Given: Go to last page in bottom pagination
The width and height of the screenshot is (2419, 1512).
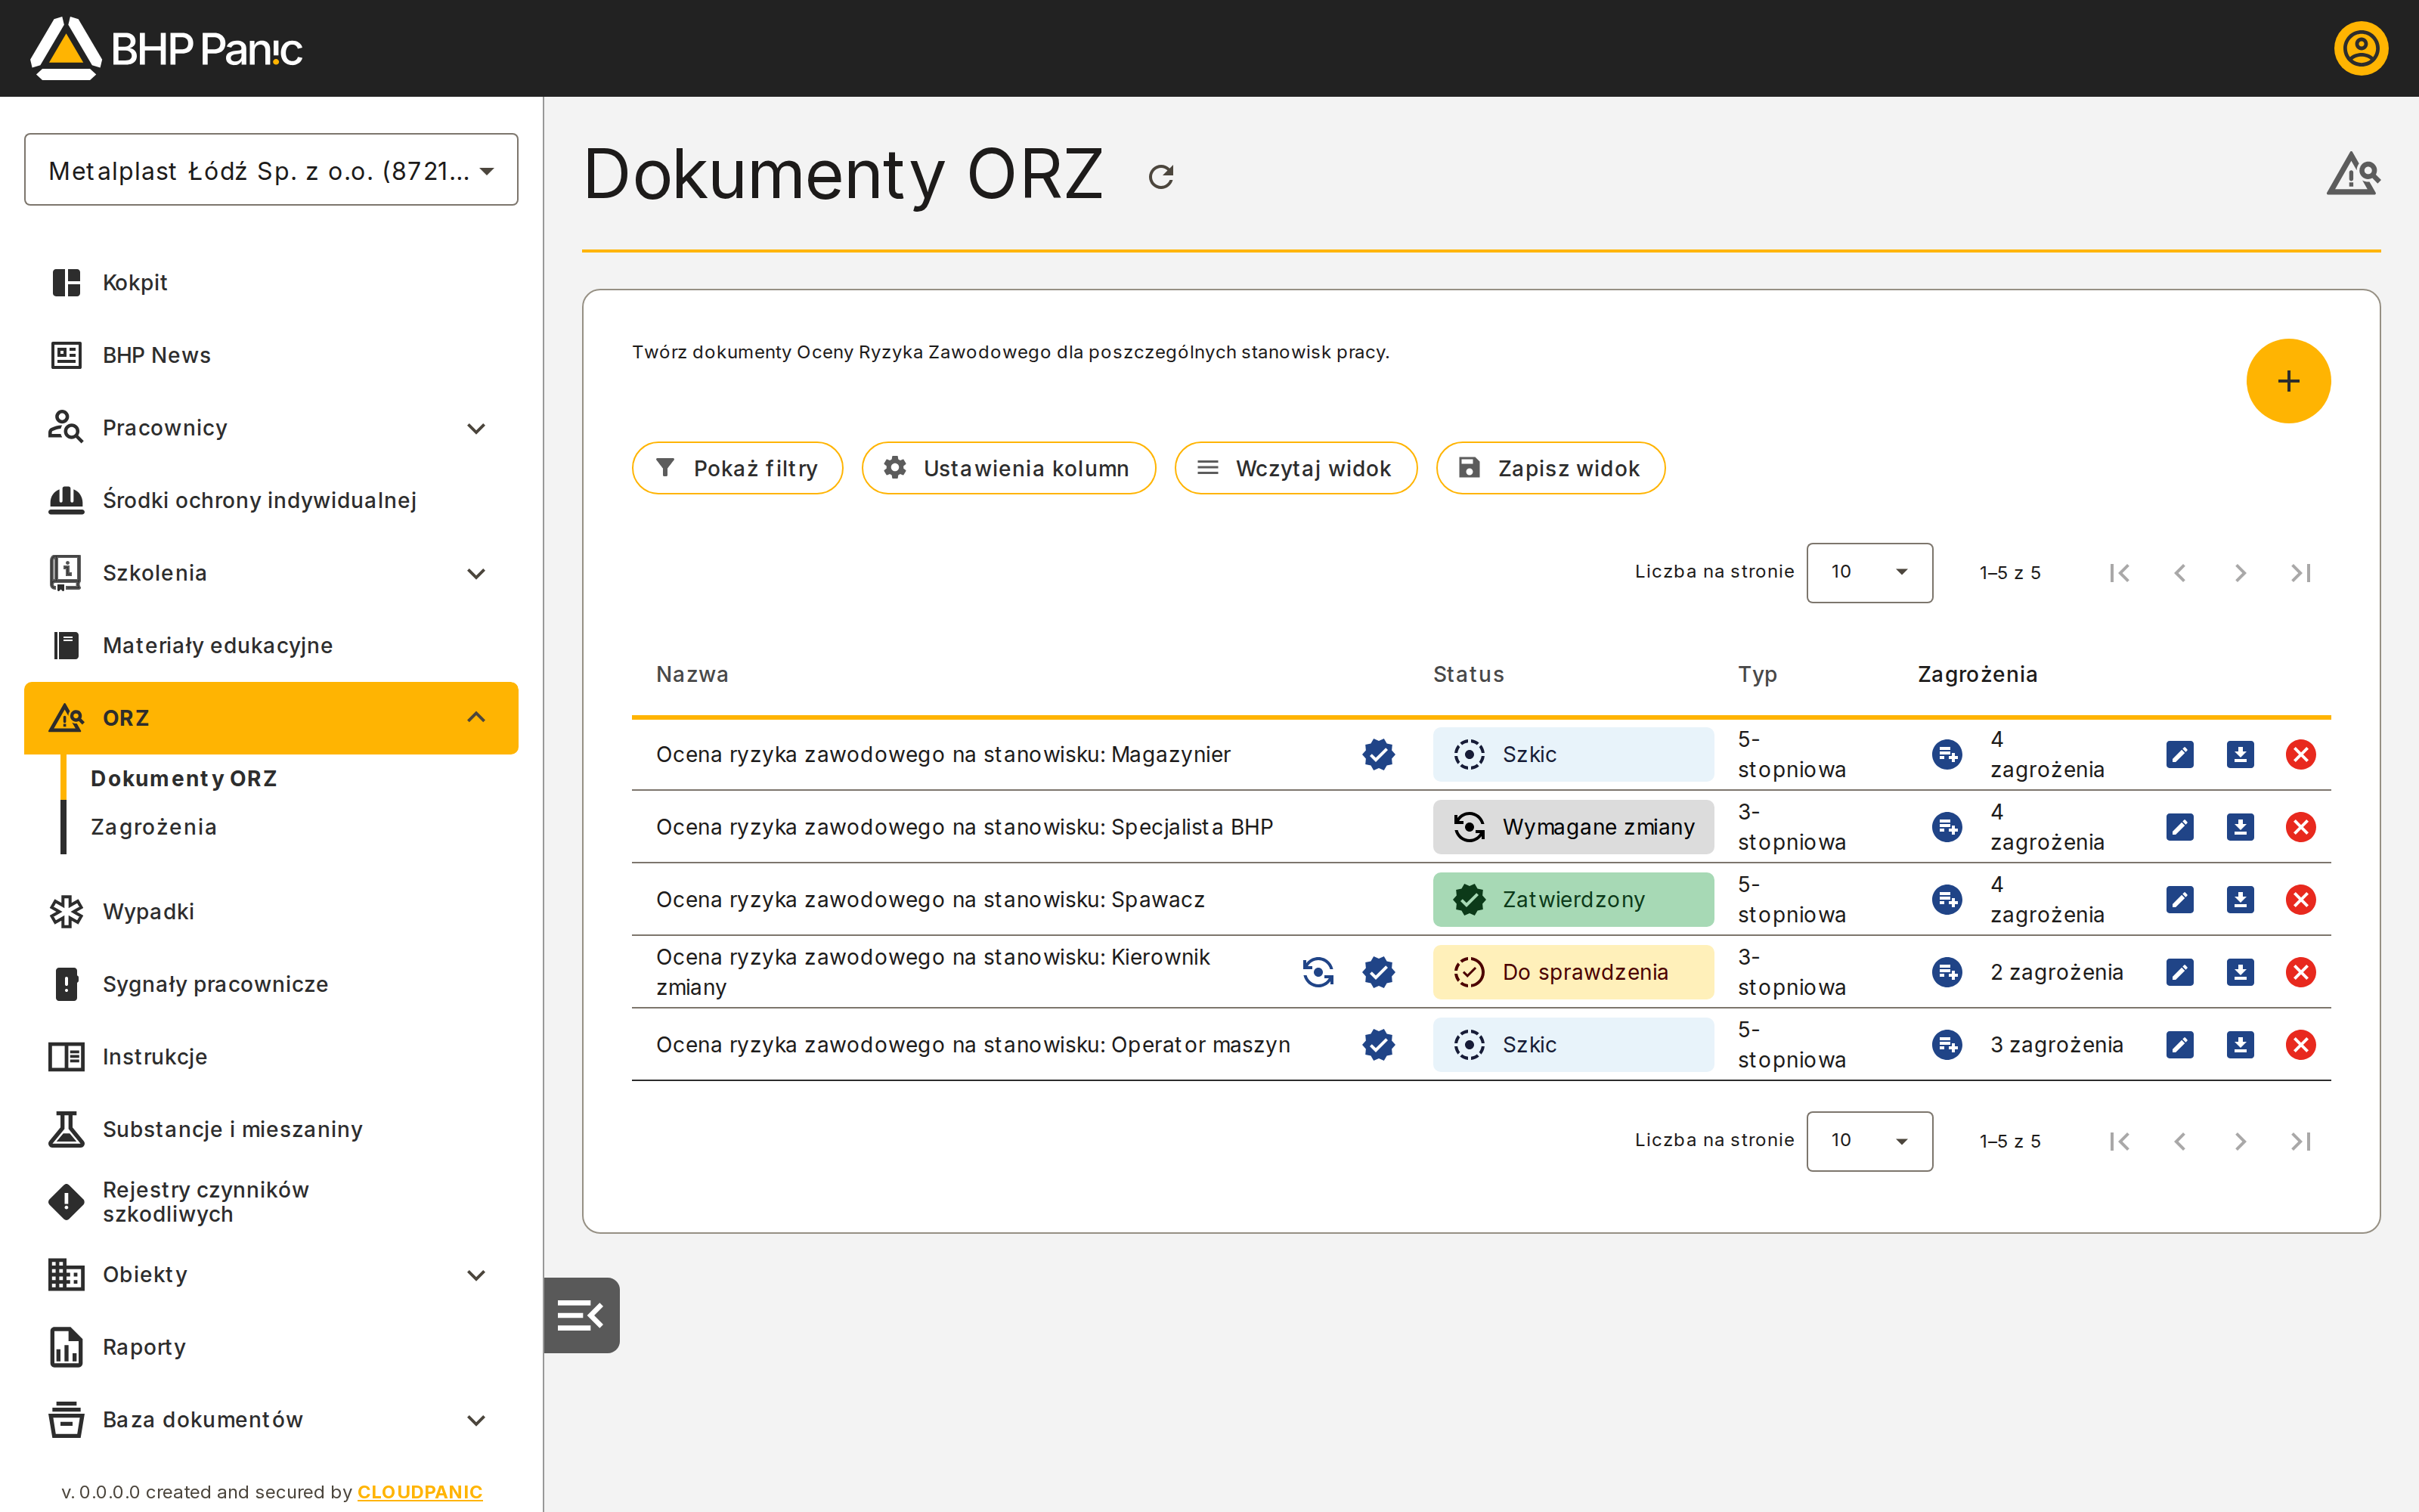Looking at the screenshot, I should 2300,1141.
